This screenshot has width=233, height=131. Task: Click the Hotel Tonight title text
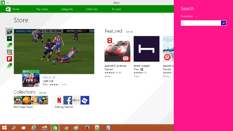tap(142, 66)
